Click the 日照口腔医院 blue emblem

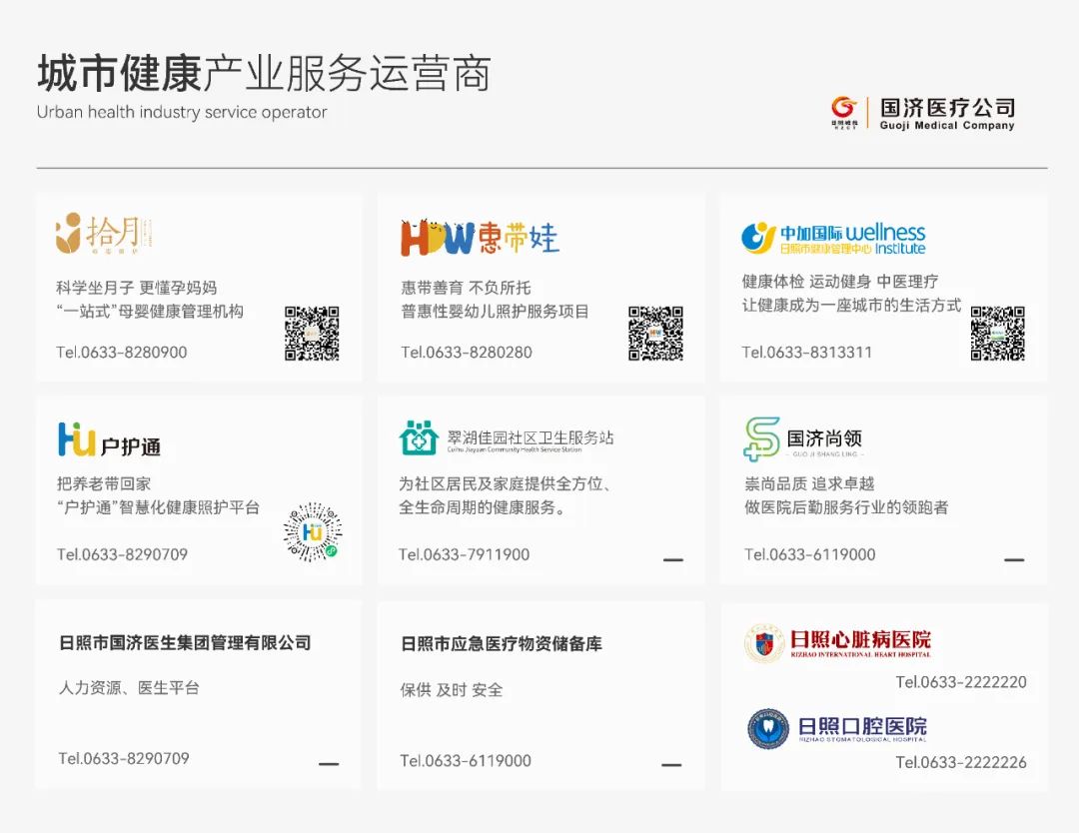coord(768,729)
